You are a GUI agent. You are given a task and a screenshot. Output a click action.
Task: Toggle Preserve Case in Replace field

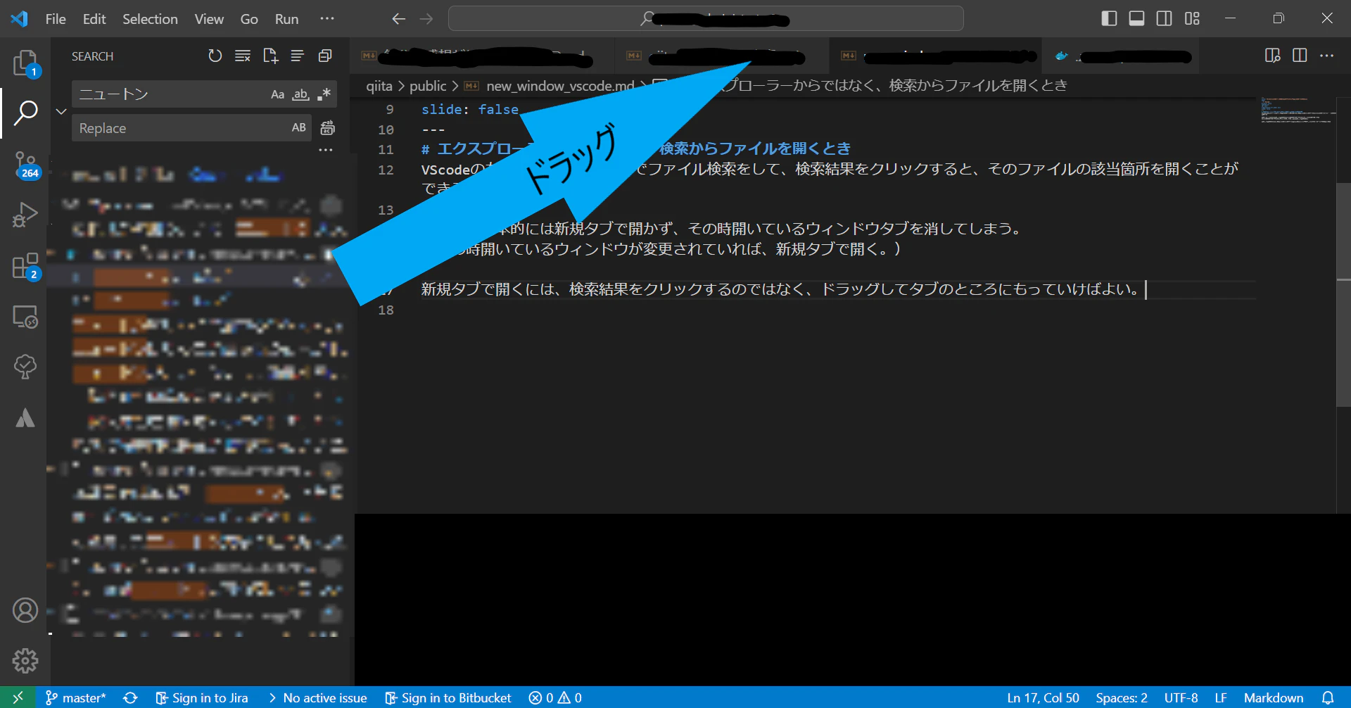(x=299, y=128)
